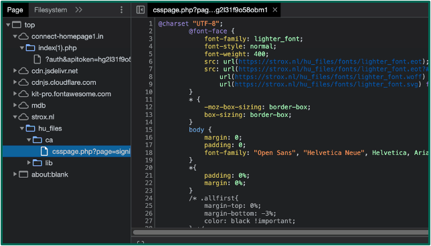
Task: Click the "-moz-box-sizing: border-box" line
Action: click(257, 107)
